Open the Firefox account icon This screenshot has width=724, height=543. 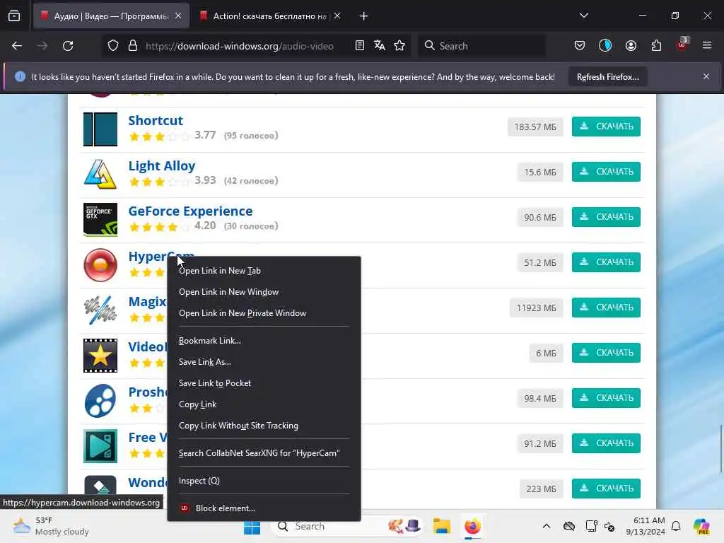(631, 46)
